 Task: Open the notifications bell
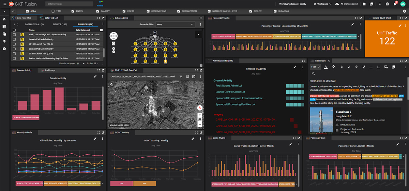[x=395, y=4]
